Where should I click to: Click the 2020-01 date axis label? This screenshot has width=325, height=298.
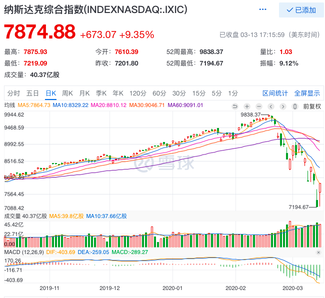(x=172, y=288)
